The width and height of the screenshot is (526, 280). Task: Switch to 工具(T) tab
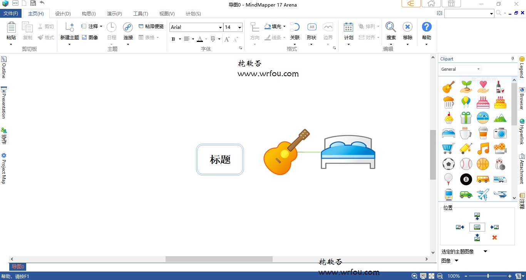[x=141, y=13]
